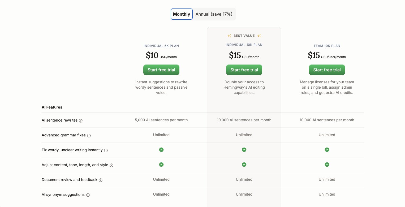Click the Individual 10K plan header label

244,45
